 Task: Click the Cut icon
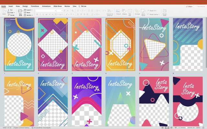pyautogui.click(x=11, y=10)
